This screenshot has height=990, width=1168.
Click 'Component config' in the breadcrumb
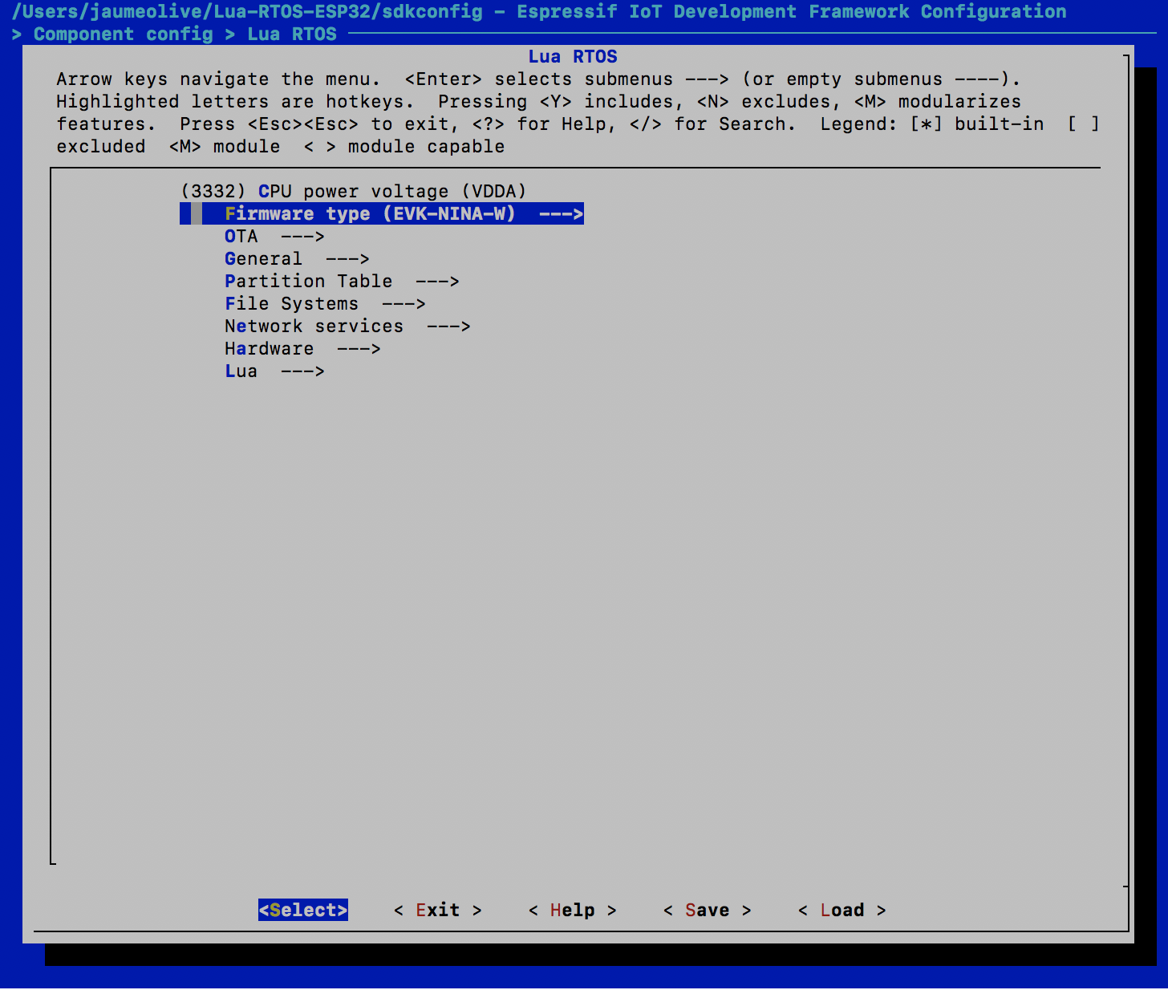pos(124,34)
